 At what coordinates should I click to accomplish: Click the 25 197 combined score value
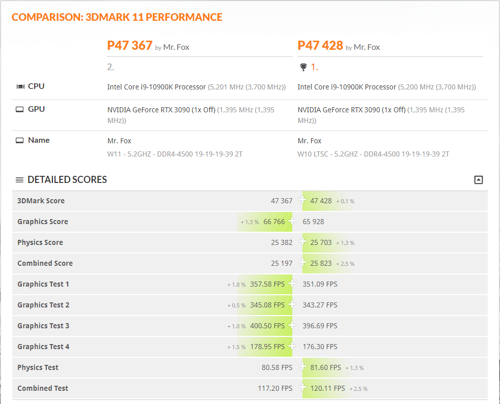pos(282,263)
